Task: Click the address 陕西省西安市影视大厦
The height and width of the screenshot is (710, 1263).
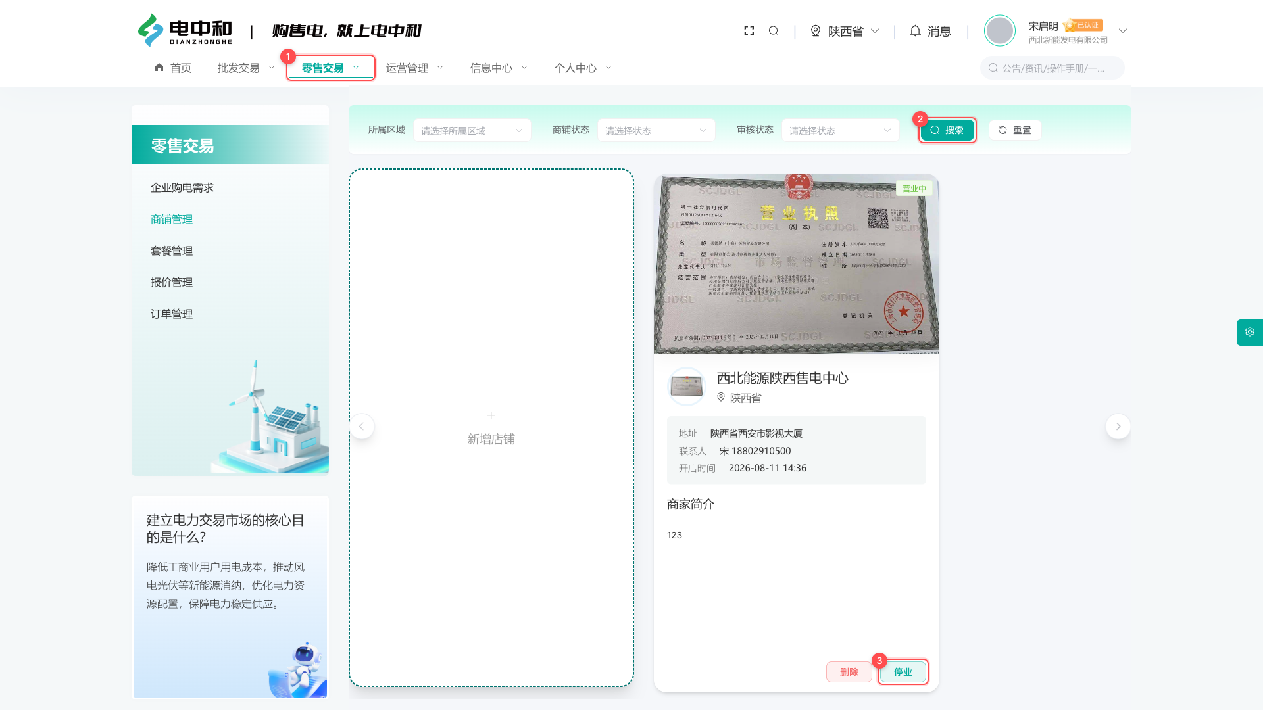Action: [756, 433]
